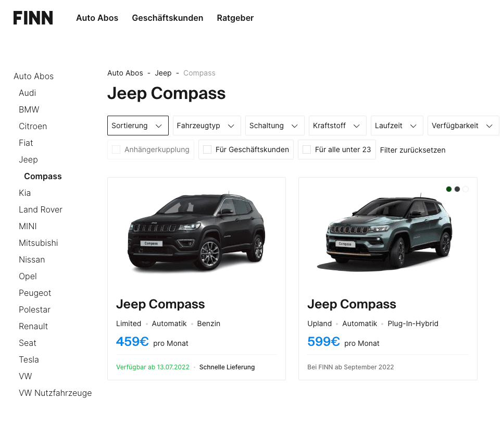Image resolution: width=502 pixels, height=448 pixels.
Task: Select Peugeot in the sidebar
Action: pyautogui.click(x=35, y=293)
